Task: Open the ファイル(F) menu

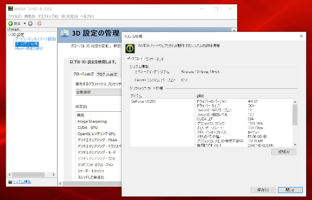Action: 14,16
